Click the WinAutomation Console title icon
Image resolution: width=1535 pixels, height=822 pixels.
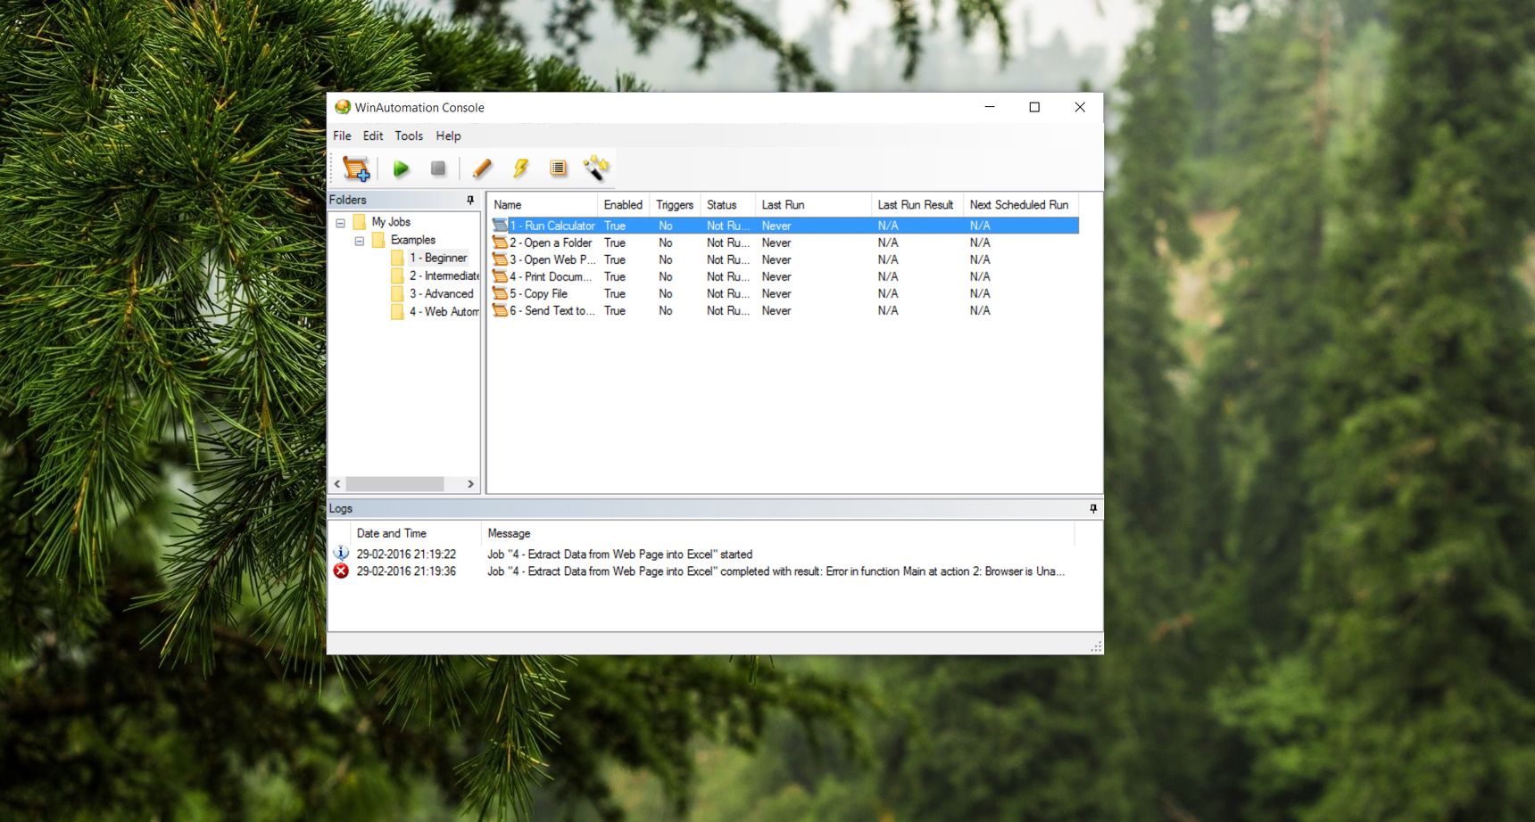click(343, 107)
